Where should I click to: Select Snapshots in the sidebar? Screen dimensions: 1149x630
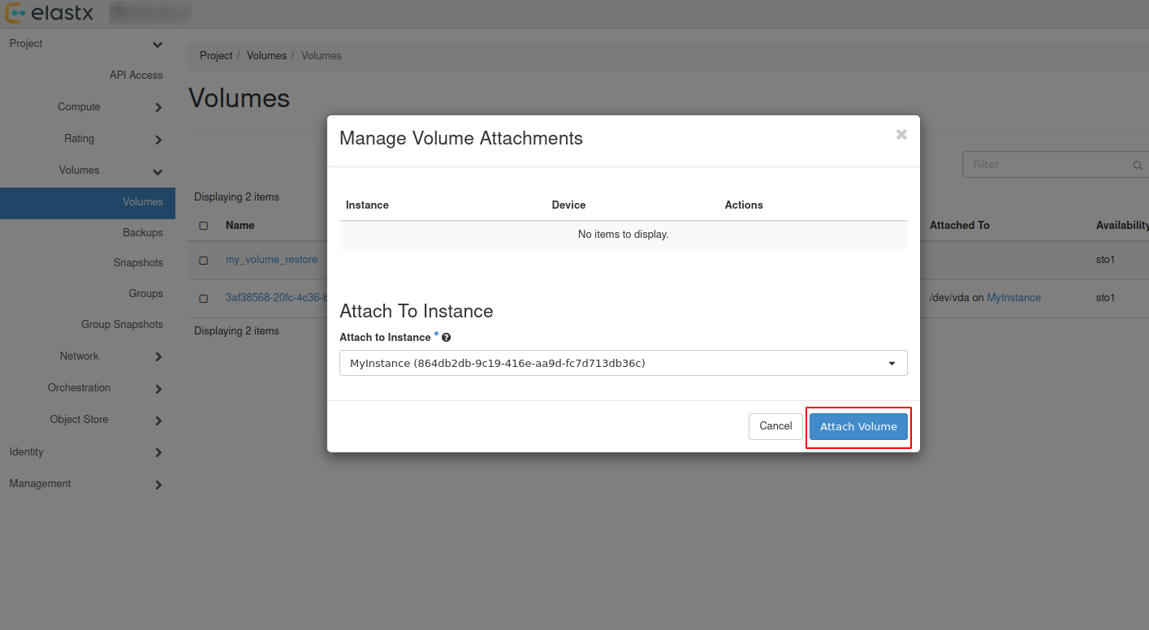click(138, 262)
